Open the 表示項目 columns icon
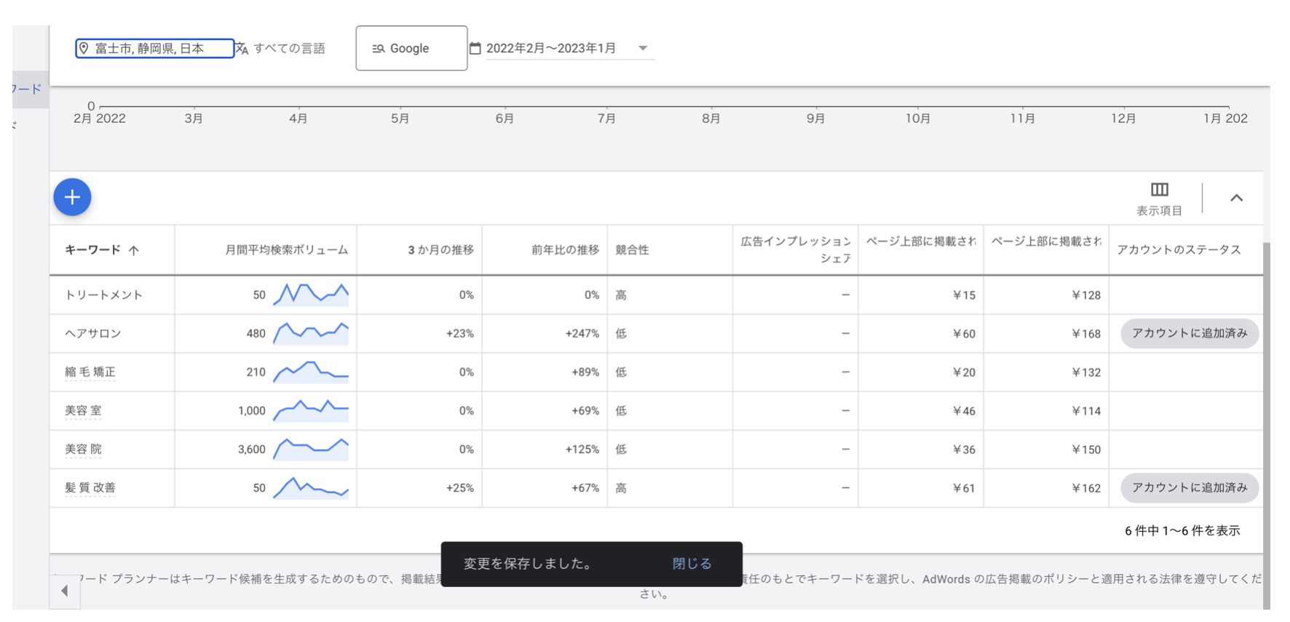The image size is (1290, 622). click(1159, 191)
